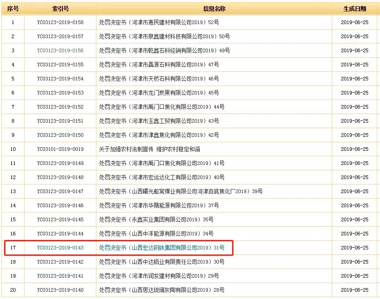This screenshot has width=380, height=299.
Task: Click index number YC03123-2019-0141
Action: 61,275
